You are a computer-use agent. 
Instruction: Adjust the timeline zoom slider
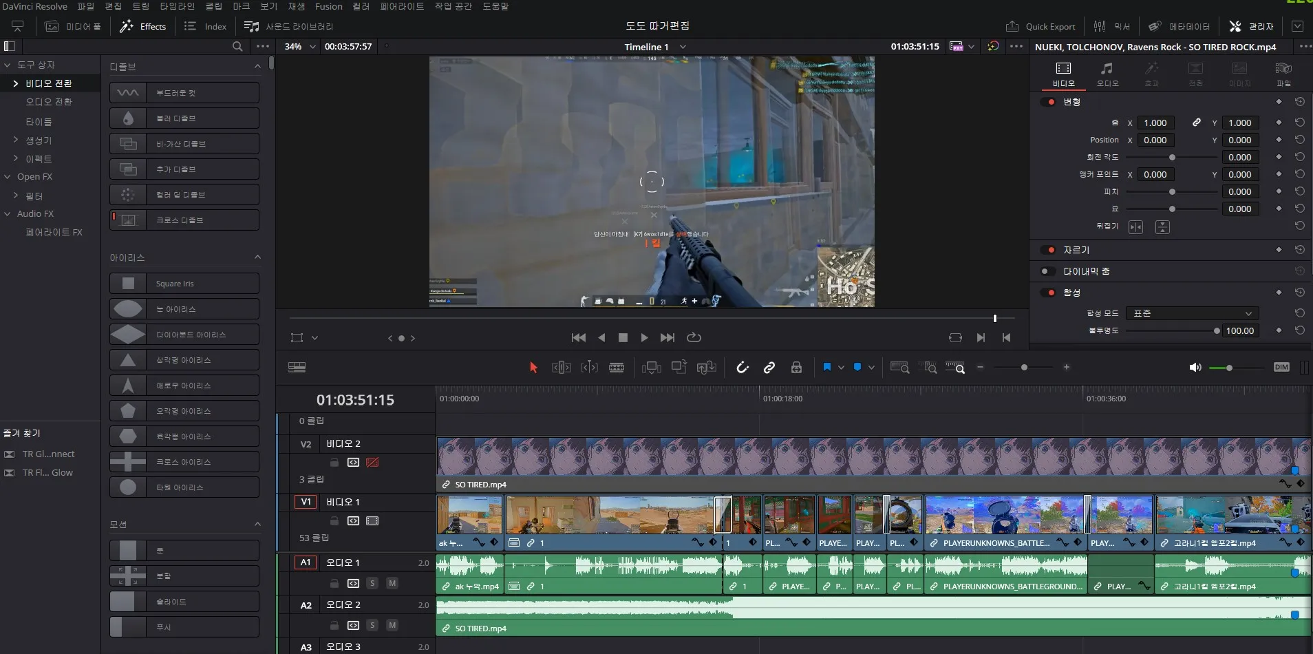[x=1023, y=368]
